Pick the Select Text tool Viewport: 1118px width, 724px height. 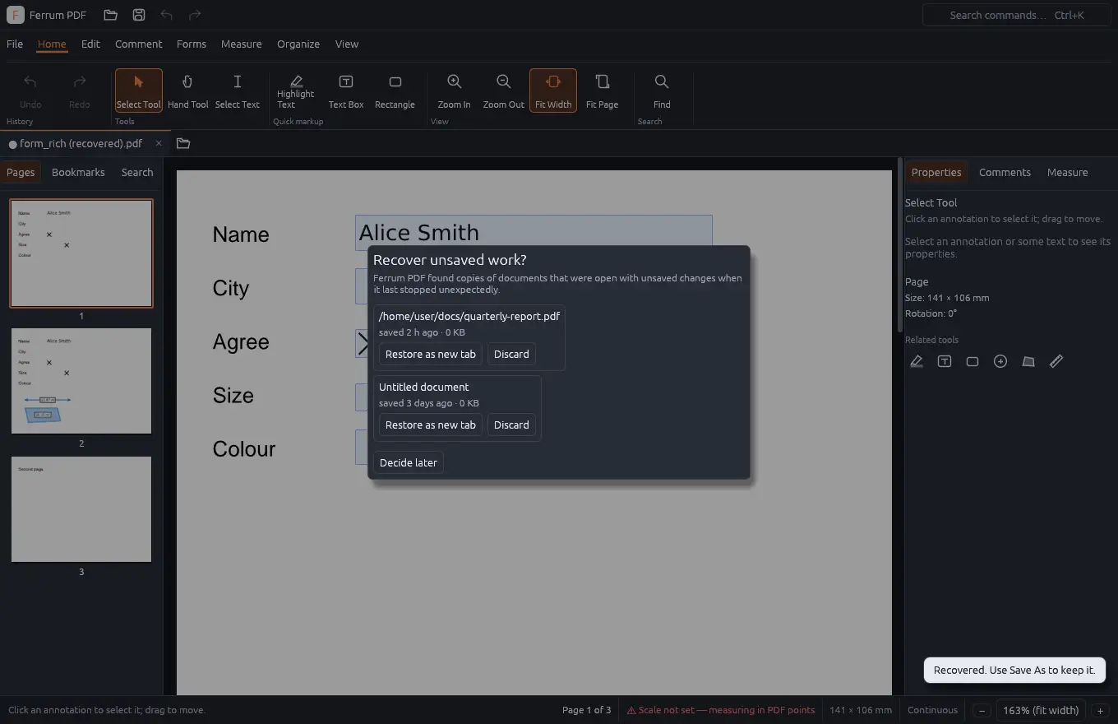point(238,90)
